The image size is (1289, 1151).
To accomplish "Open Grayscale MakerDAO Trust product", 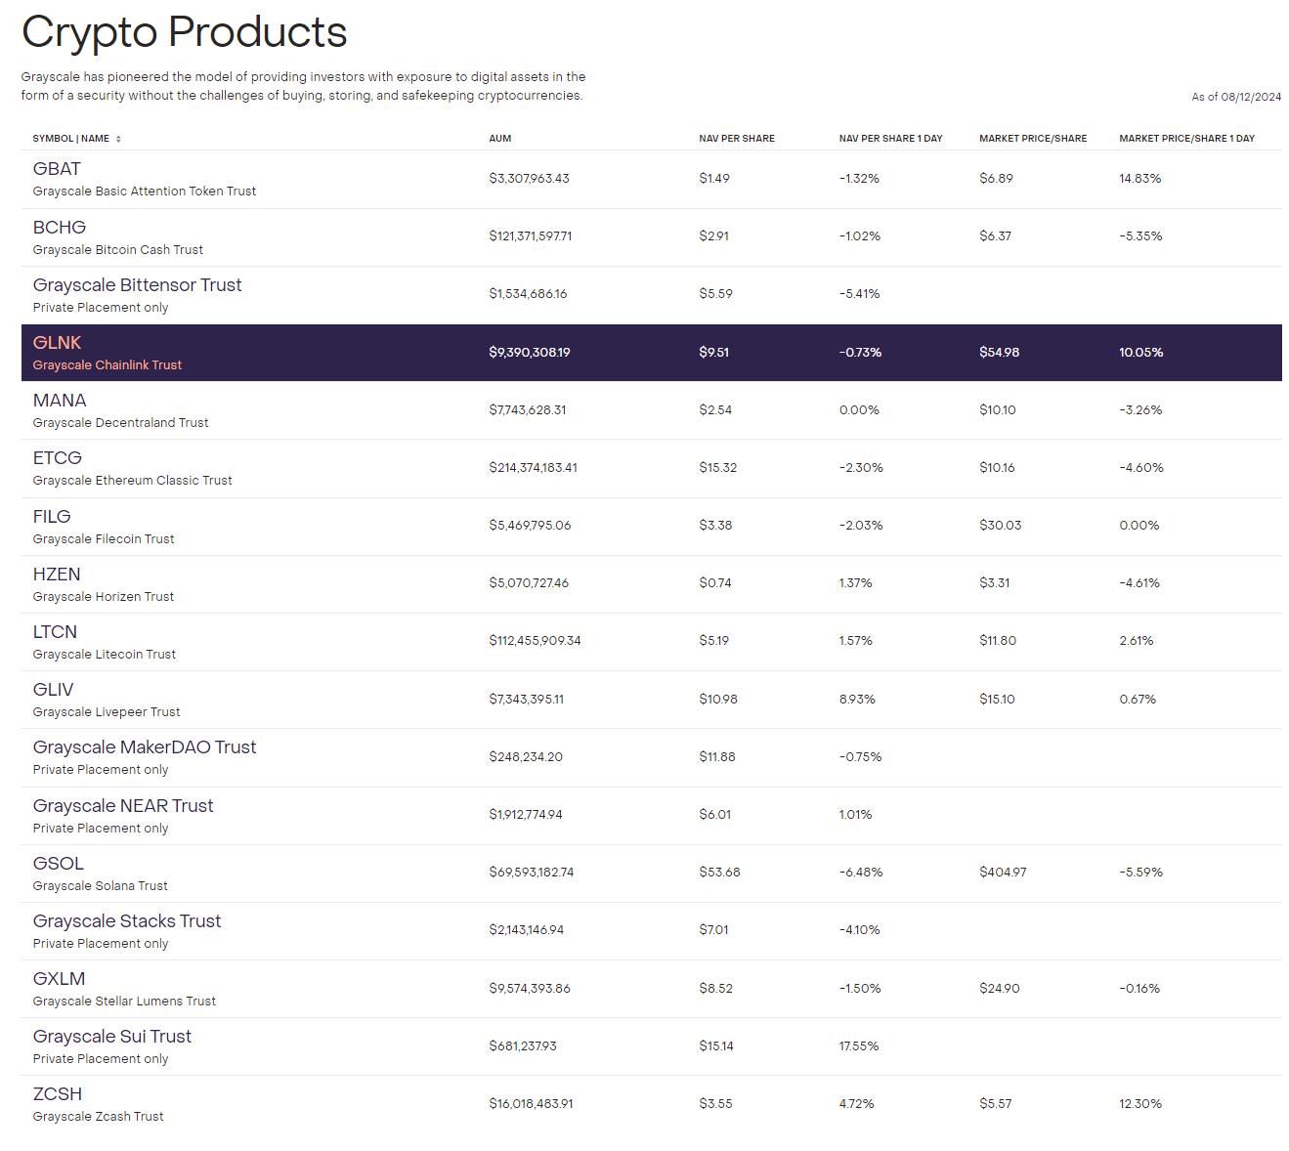I will pyautogui.click(x=145, y=747).
